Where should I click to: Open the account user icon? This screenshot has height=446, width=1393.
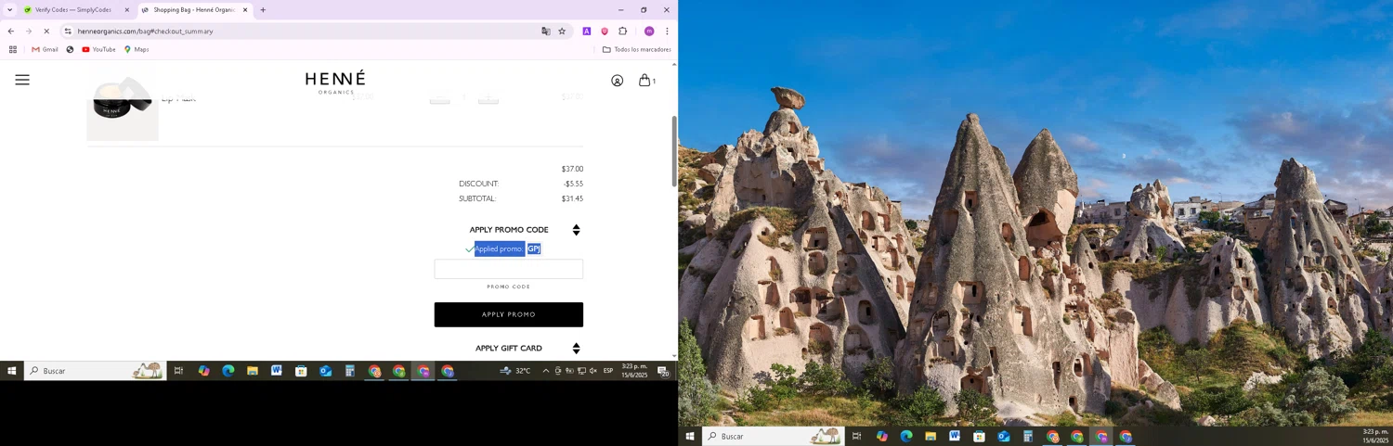point(617,81)
